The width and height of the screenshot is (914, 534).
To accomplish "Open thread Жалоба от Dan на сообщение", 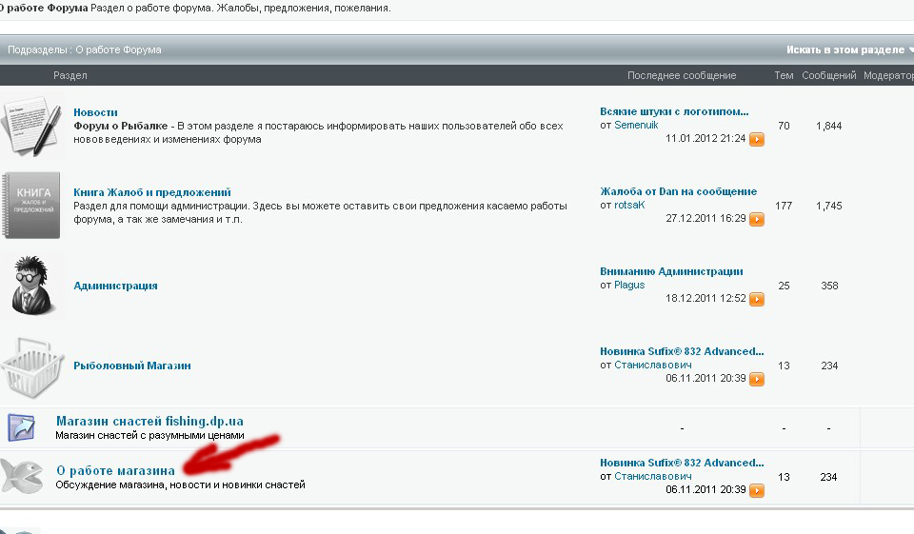I will (678, 191).
